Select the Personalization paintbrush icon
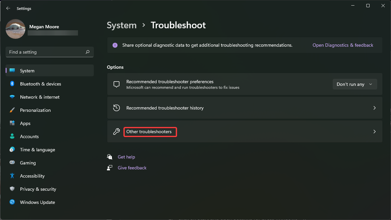391x220 pixels. (12, 110)
